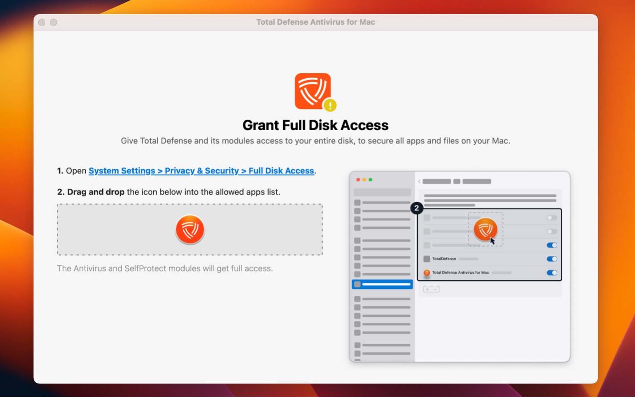Click the Full Disk Access illustration image

point(460,267)
